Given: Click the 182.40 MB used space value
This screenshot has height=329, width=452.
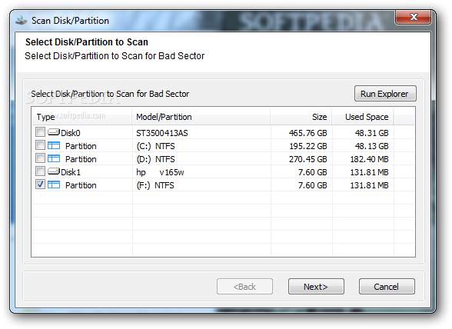Looking at the screenshot, I should click(x=369, y=159).
